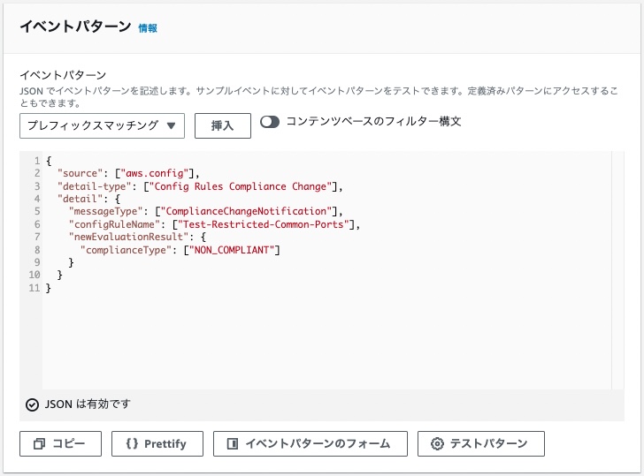Screen dimensions: 644x476
Task: Click the 挿入 button
Action: click(223, 126)
